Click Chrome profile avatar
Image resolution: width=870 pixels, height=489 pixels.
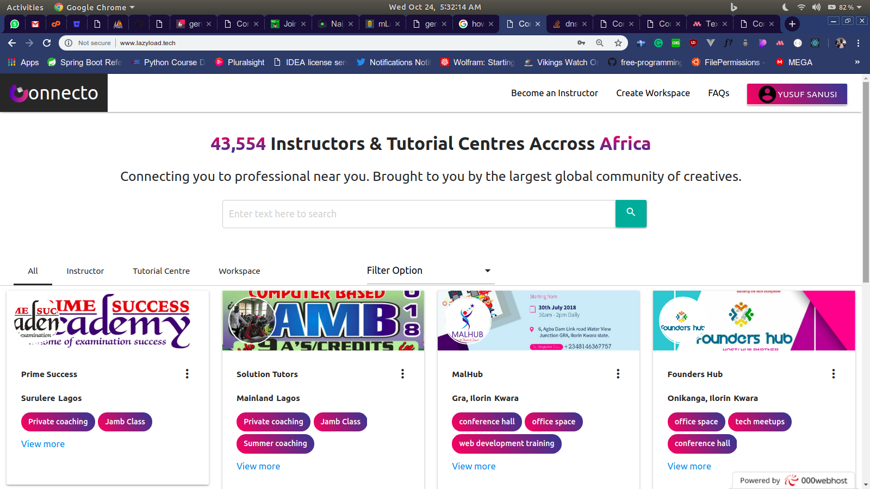[x=841, y=43]
